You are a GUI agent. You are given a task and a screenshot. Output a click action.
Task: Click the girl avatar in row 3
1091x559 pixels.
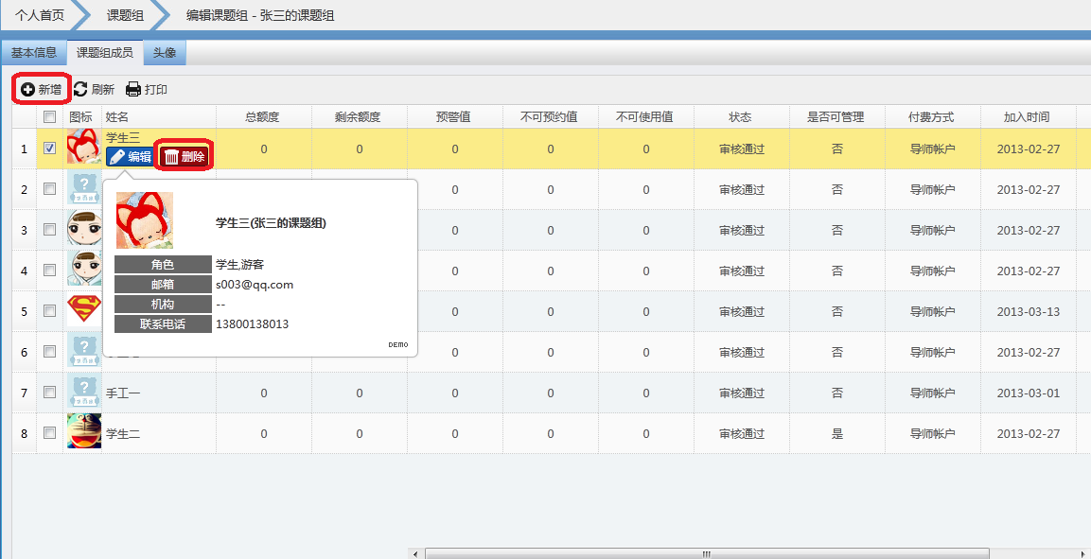pos(83,230)
